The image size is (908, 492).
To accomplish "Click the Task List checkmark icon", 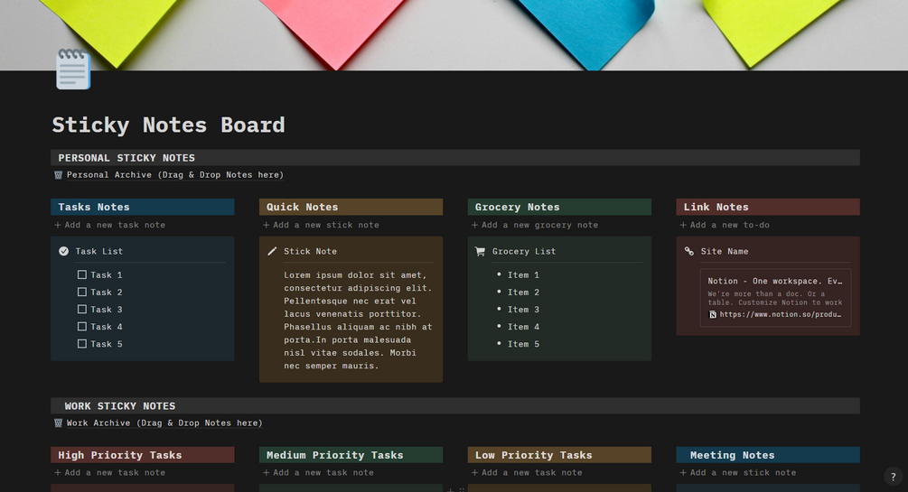I will coord(63,251).
